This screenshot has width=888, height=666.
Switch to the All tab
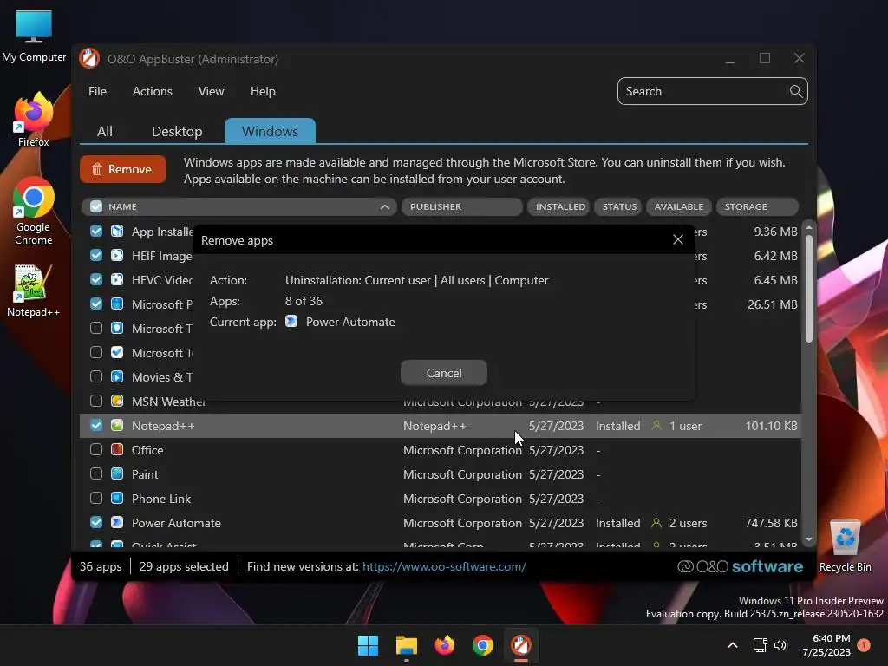(105, 132)
